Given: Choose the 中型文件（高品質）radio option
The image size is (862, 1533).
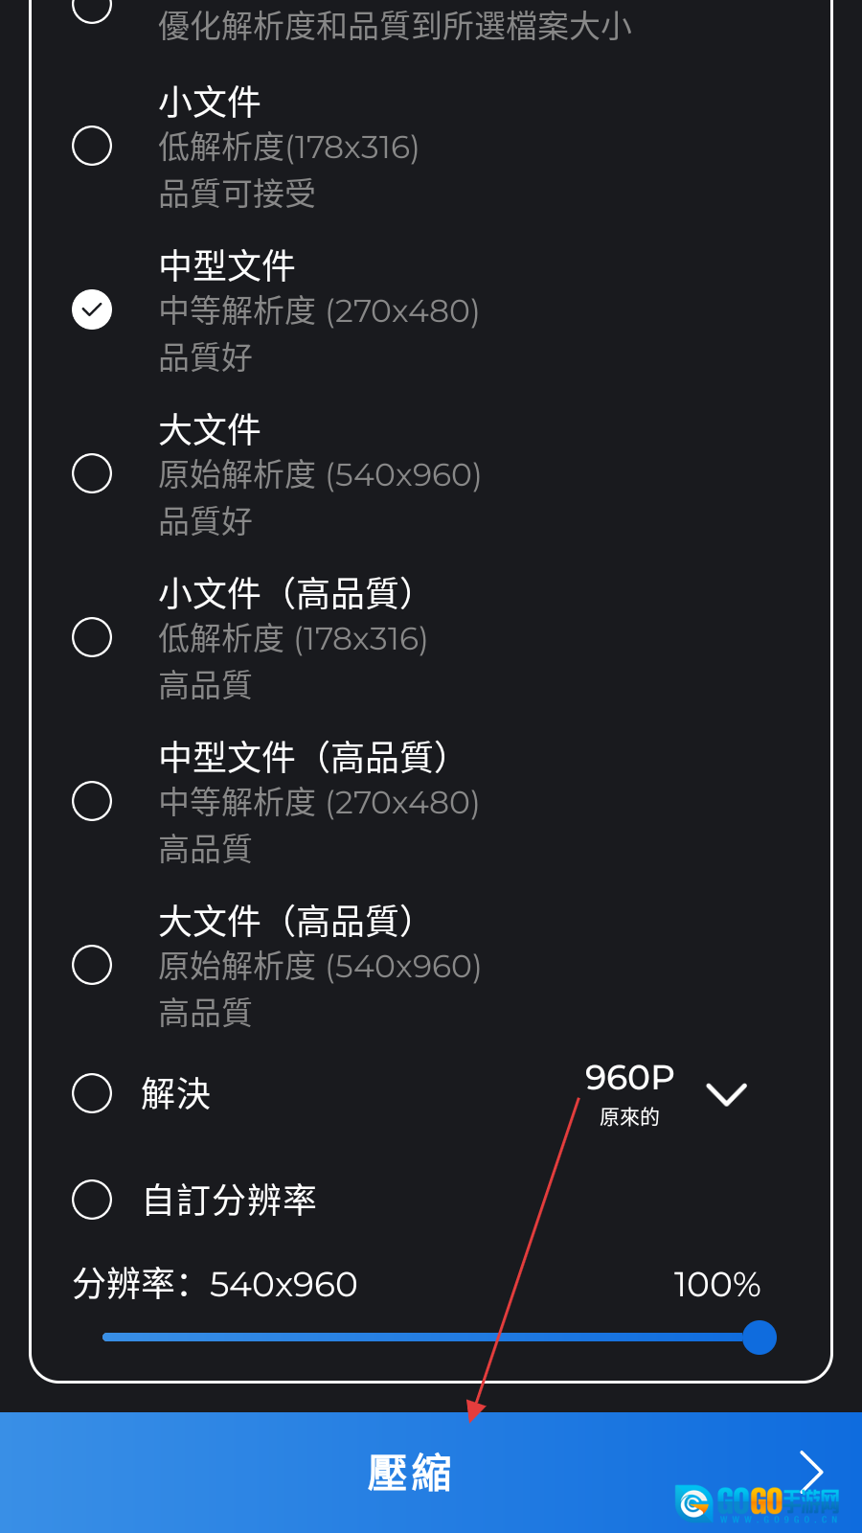Looking at the screenshot, I should point(92,801).
